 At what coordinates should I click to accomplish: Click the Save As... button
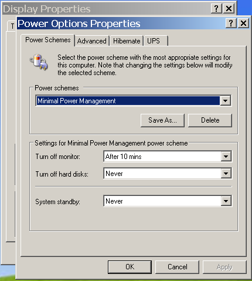coord(162,120)
